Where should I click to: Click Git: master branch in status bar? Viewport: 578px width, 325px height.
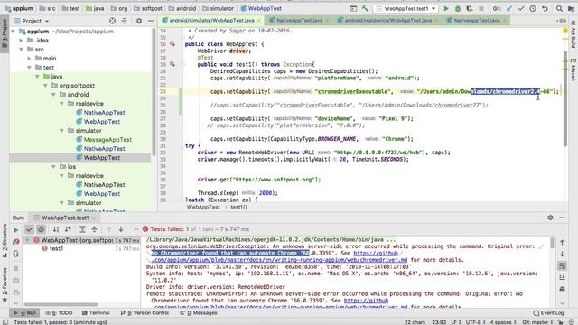[x=537, y=322]
